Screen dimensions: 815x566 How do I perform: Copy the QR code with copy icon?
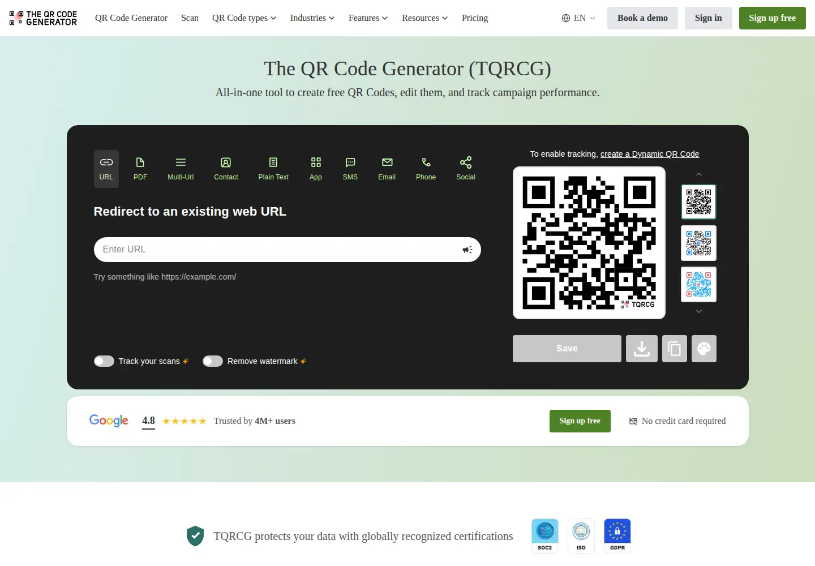(675, 349)
